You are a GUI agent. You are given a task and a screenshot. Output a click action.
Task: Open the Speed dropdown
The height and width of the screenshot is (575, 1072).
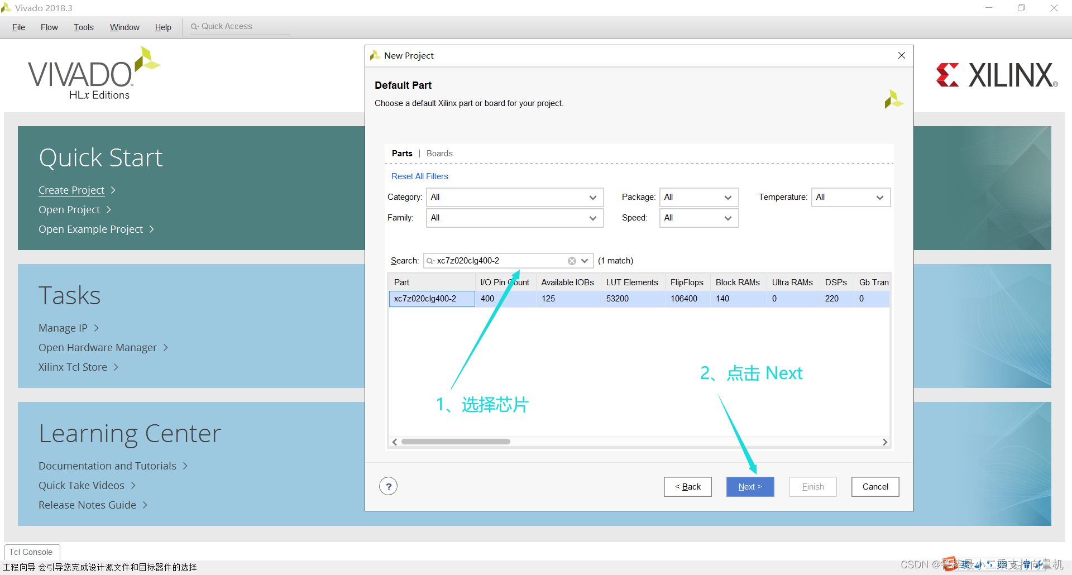tap(699, 218)
